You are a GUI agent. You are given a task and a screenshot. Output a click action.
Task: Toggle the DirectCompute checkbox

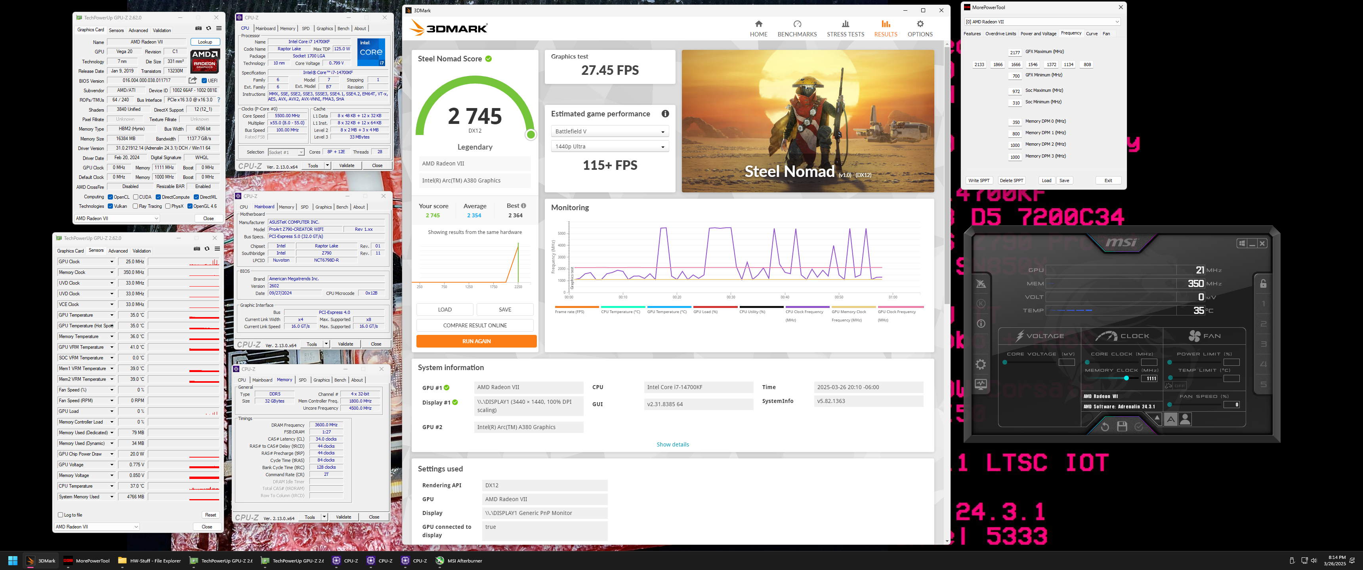click(158, 197)
